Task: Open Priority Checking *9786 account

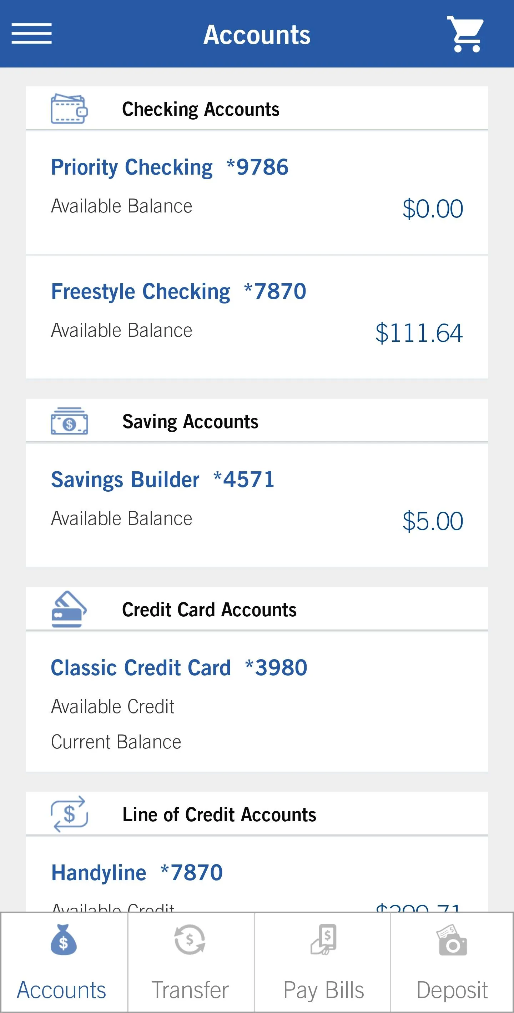Action: click(257, 193)
